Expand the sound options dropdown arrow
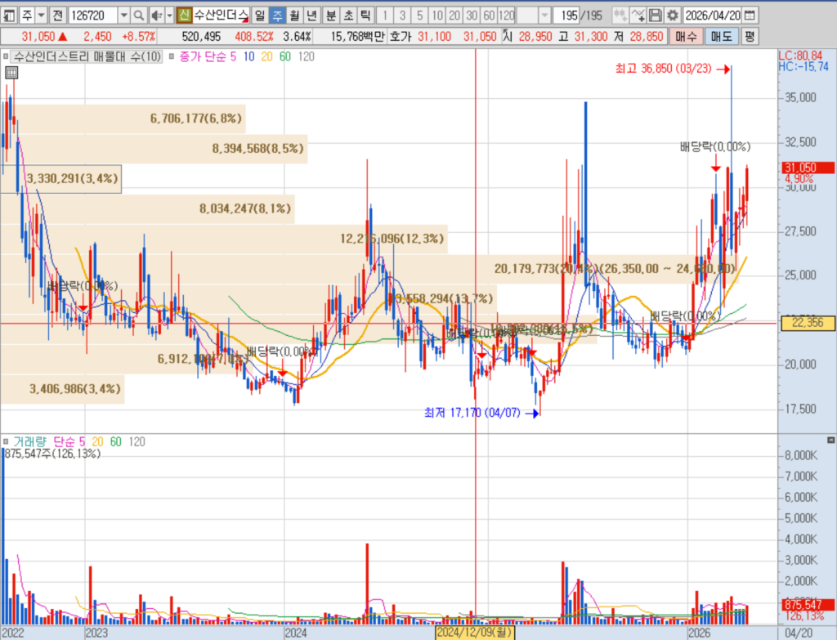Viewport: 837px width, 640px height. click(170, 15)
